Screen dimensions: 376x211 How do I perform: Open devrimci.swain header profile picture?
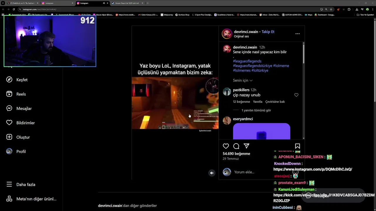click(x=227, y=34)
